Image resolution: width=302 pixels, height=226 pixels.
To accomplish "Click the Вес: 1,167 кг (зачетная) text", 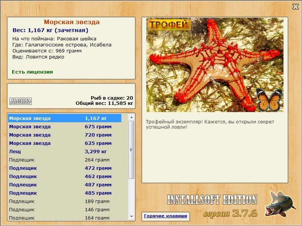I will [x=50, y=30].
